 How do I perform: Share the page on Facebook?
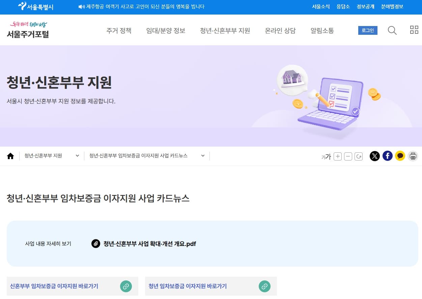point(387,156)
